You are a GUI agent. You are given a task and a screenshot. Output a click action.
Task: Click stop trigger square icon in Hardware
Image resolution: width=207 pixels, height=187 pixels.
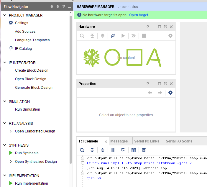(x=144, y=36)
